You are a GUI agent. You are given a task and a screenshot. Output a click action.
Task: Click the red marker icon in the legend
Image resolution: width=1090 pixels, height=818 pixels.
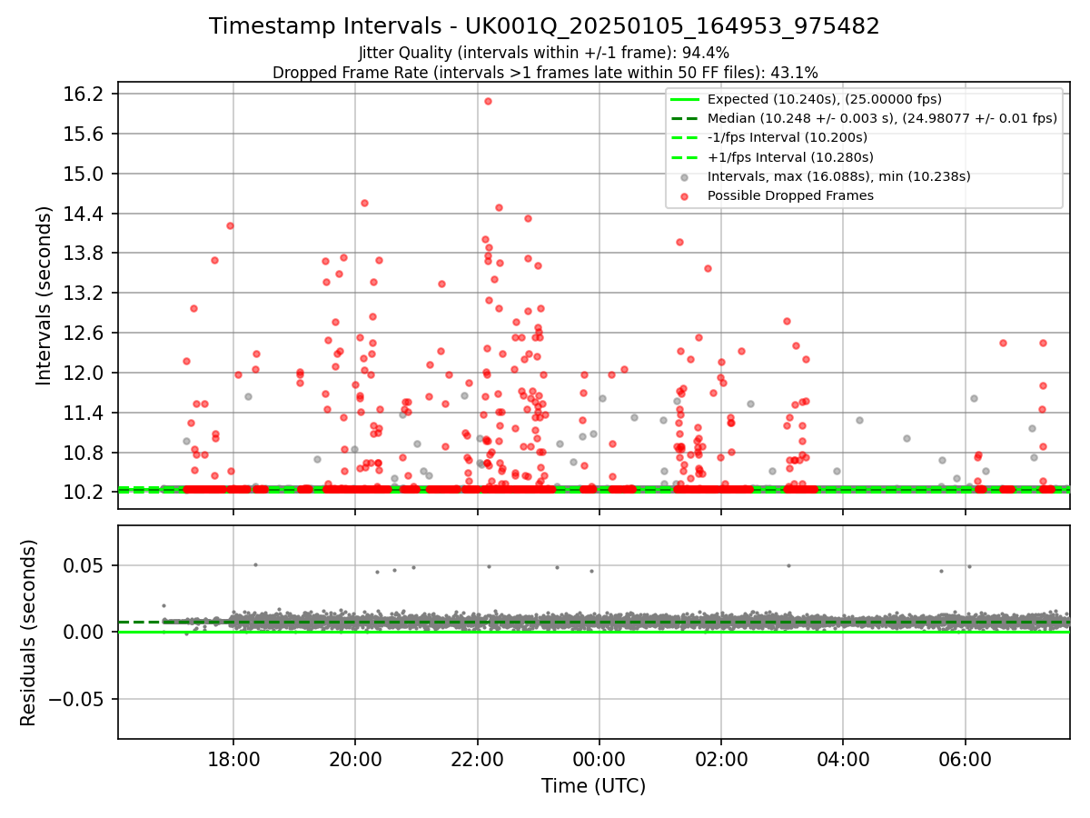[684, 196]
